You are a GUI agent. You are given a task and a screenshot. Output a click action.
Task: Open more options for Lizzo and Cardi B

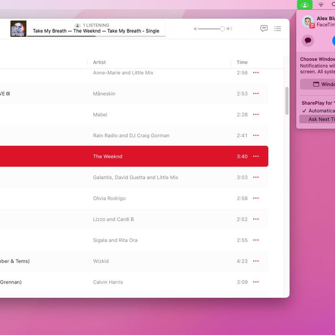click(x=256, y=219)
